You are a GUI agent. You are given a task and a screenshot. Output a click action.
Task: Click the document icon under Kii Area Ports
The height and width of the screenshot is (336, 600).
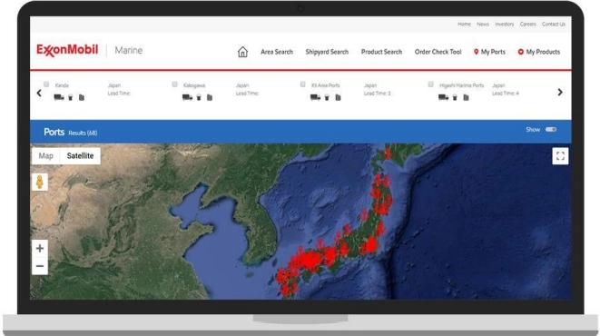tap(338, 97)
